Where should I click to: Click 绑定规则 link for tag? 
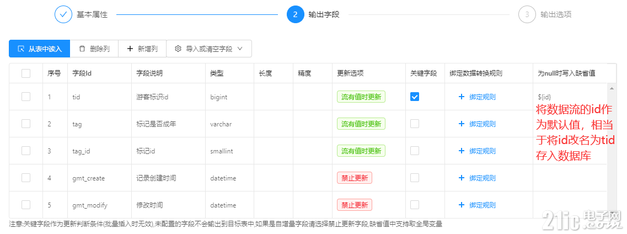point(483,124)
